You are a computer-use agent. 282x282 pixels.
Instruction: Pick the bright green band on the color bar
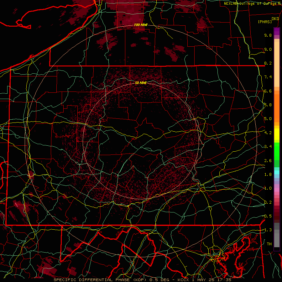(277, 151)
